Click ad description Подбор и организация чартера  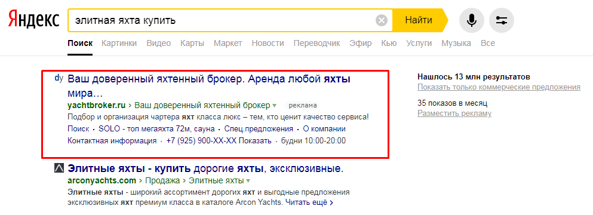click(x=218, y=117)
